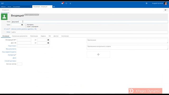
Task: Click the Дело link
Action: coord(14,58)
